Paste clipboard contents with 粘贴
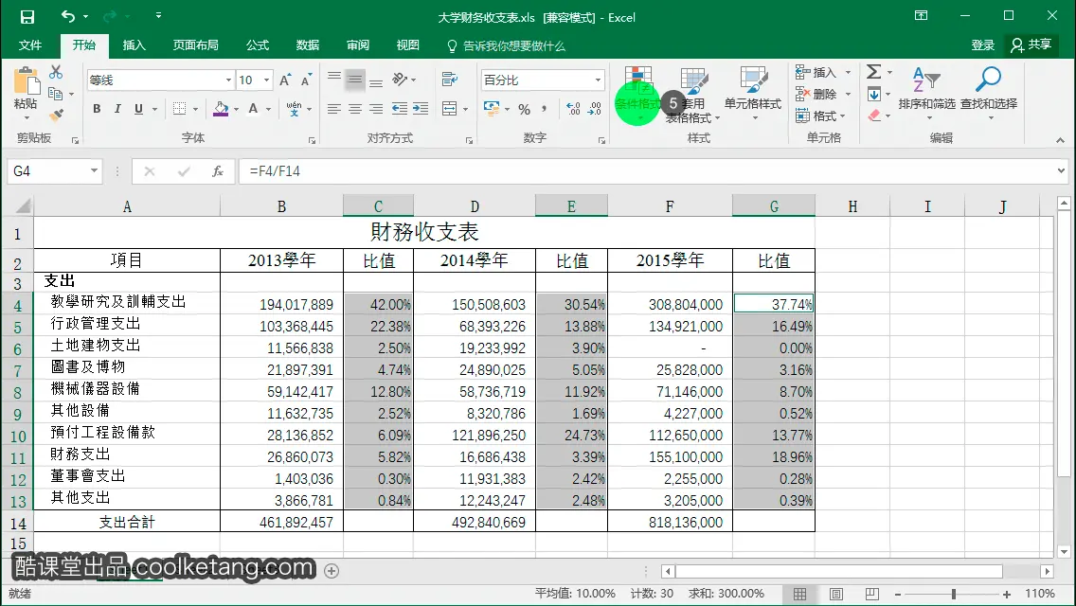Viewport: 1076px width, 606px height. pyautogui.click(x=26, y=103)
